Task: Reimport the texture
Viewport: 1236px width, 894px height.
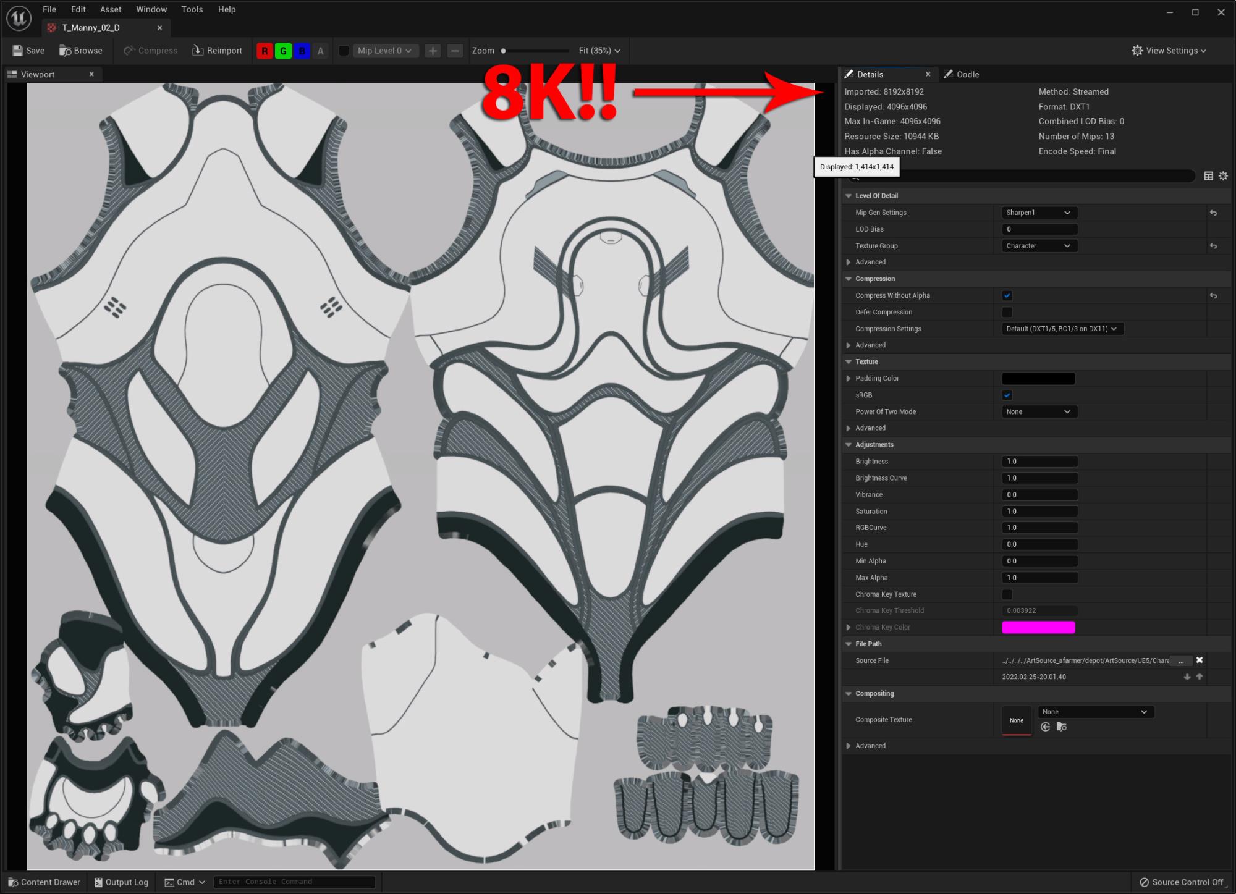Action: pos(217,51)
